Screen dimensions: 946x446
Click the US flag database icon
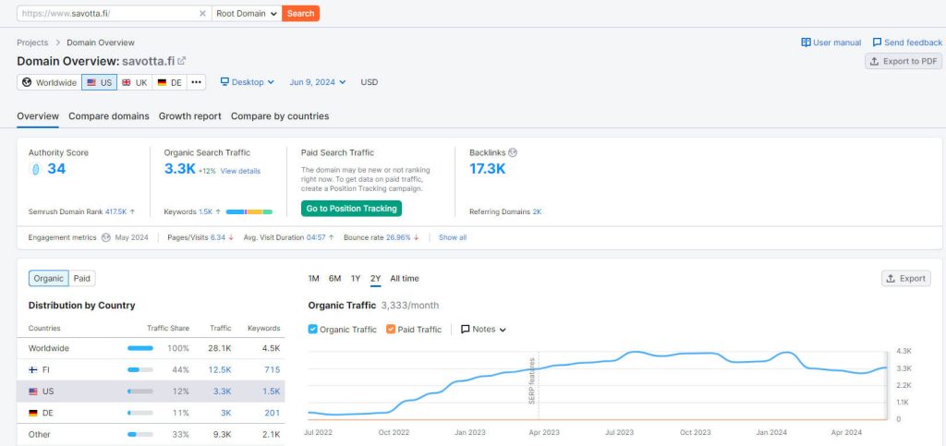(91, 82)
